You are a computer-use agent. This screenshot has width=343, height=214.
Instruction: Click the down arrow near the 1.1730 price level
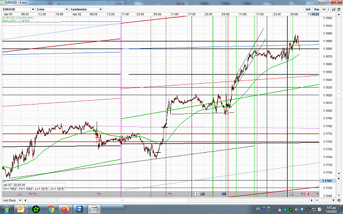339,173
